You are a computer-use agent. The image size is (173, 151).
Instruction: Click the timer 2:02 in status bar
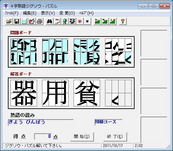coord(139,146)
